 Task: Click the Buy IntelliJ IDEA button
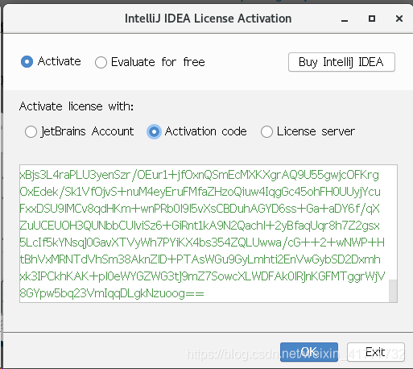341,62
